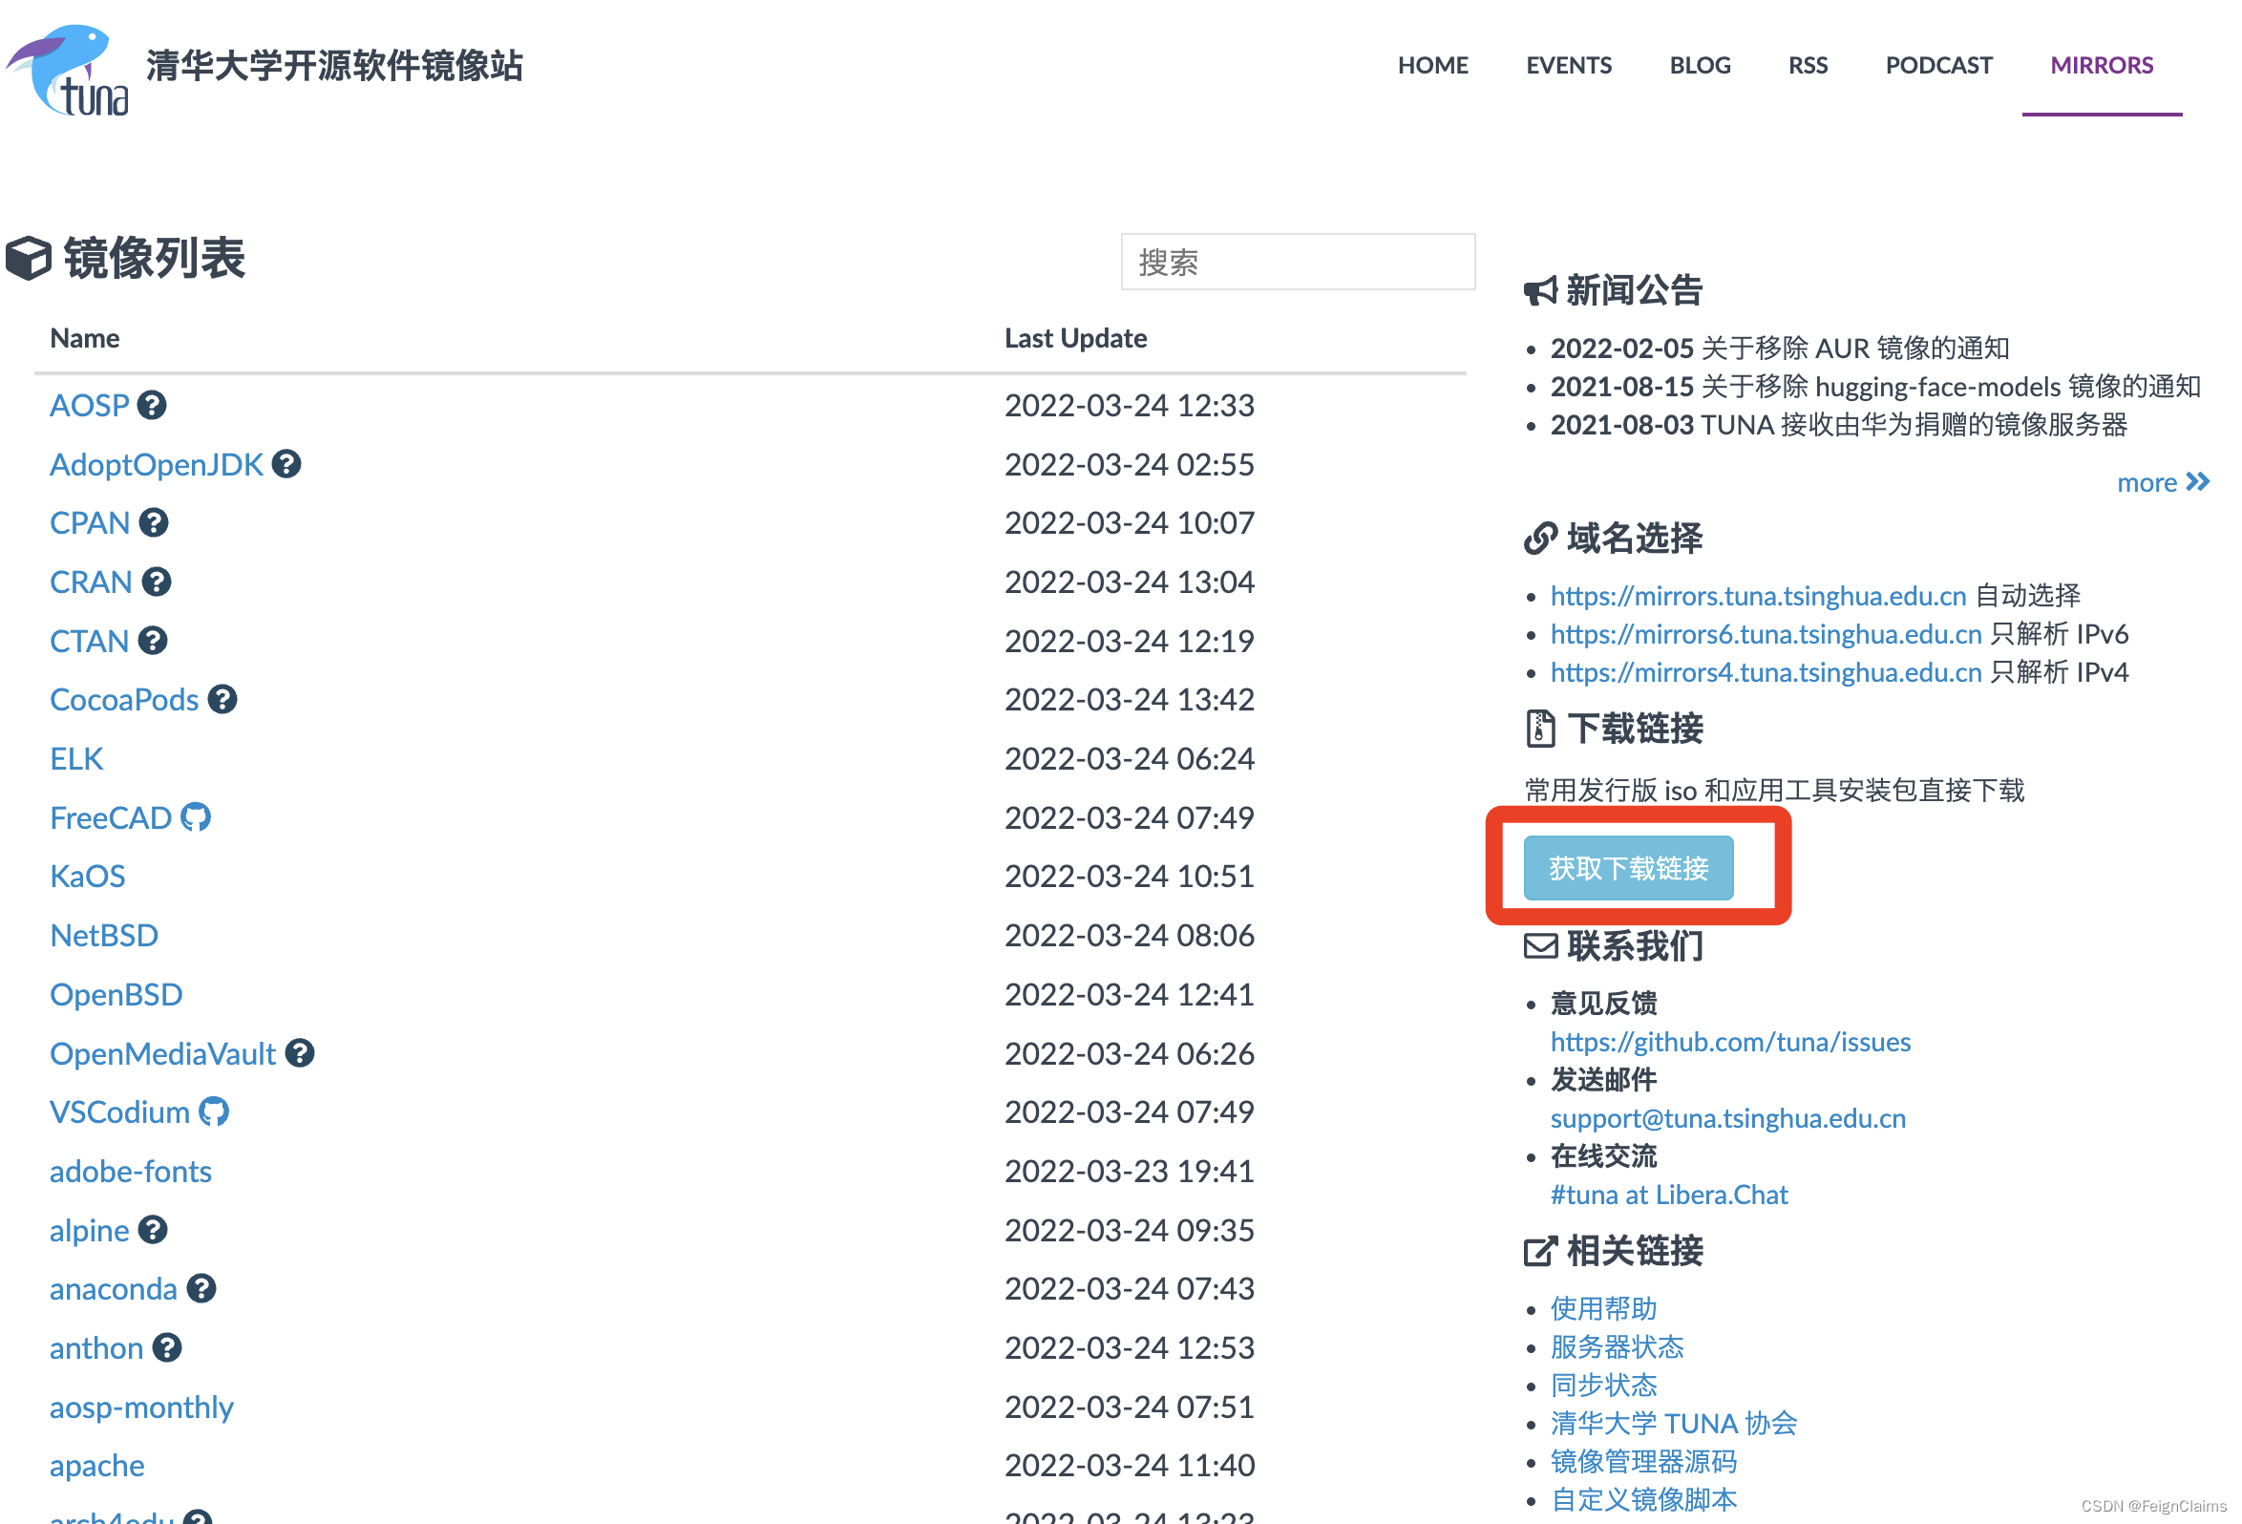The height and width of the screenshot is (1524, 2242).
Task: Open mirrors6.tuna.tsinghua.edu.cn IPv6 link
Action: coord(1766,634)
